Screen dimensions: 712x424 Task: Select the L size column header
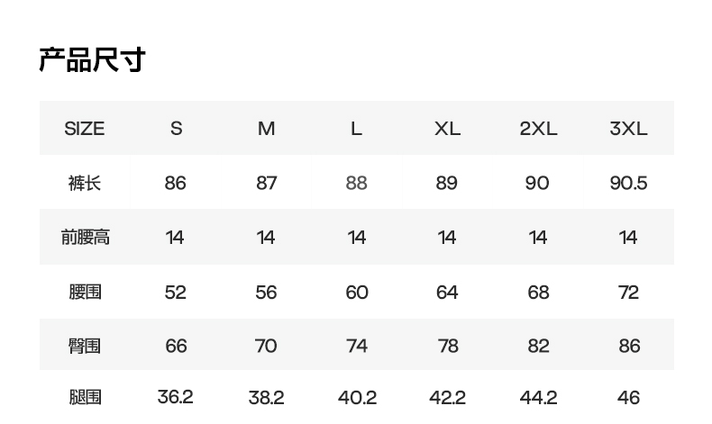click(357, 129)
